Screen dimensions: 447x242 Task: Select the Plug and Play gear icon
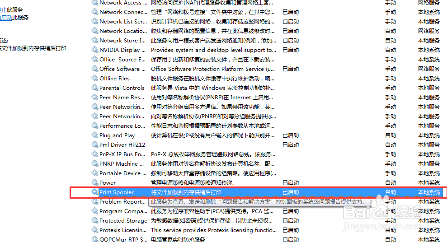click(x=94, y=135)
